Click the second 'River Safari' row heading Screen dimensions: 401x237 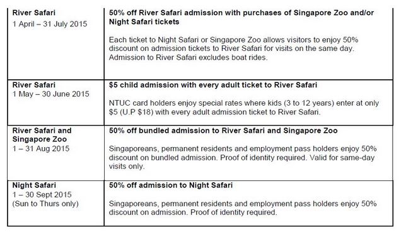[x=34, y=85]
